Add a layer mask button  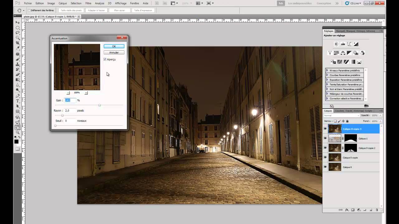click(353, 210)
